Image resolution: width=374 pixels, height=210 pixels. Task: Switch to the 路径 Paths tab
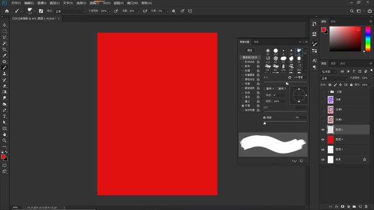point(342,64)
